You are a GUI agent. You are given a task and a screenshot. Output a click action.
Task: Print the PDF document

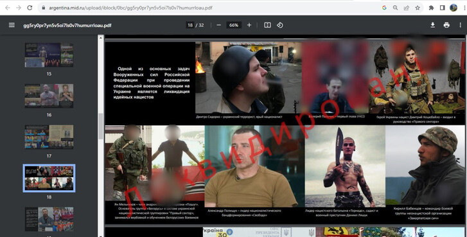tap(446, 25)
